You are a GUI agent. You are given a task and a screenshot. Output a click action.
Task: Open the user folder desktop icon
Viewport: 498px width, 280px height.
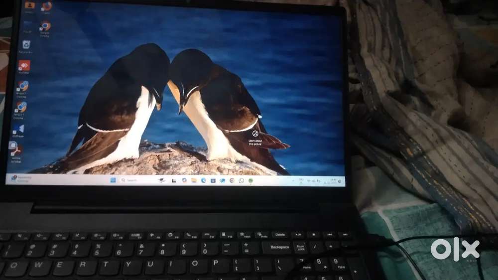[29, 6]
